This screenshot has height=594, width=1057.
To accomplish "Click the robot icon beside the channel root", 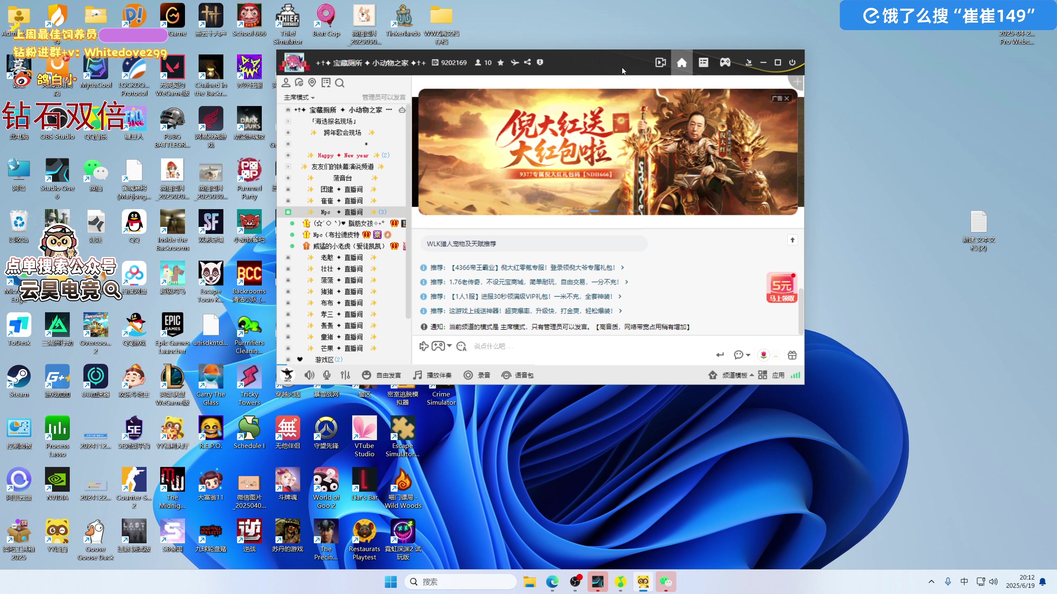I will click(x=401, y=110).
